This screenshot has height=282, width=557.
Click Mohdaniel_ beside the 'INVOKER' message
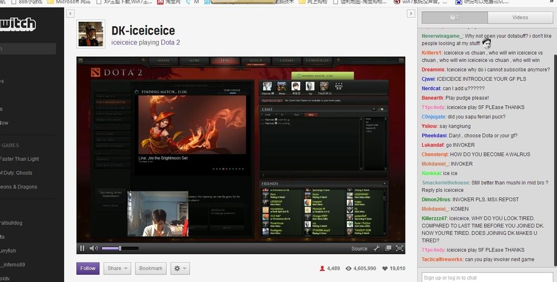tap(435, 164)
